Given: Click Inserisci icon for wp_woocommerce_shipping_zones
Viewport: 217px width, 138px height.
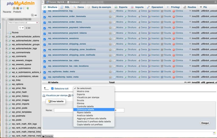Looking at the screenshot, I should [x=149, y=44].
